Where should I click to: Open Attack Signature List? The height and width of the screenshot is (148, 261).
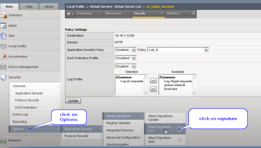pyautogui.click(x=165, y=129)
